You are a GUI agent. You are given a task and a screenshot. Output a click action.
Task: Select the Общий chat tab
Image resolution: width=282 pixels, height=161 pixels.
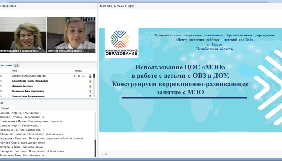coord(5,108)
